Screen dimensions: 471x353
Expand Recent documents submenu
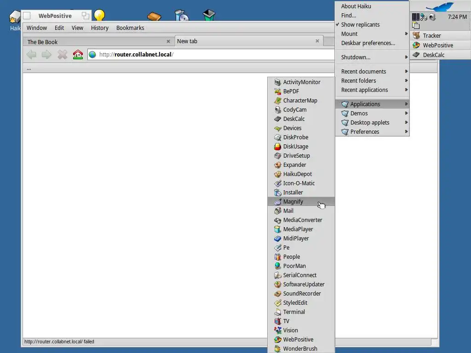pos(372,71)
